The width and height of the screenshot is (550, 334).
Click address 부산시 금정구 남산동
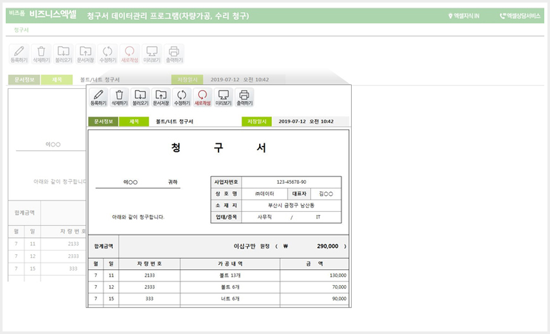(291, 205)
